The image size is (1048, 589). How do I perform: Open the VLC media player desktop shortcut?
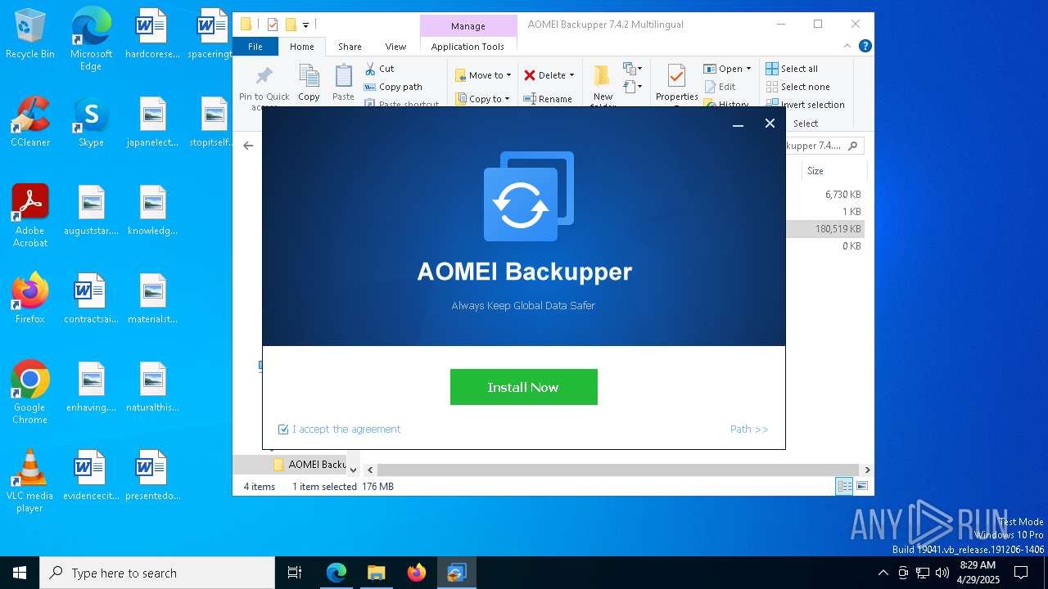[x=29, y=482]
